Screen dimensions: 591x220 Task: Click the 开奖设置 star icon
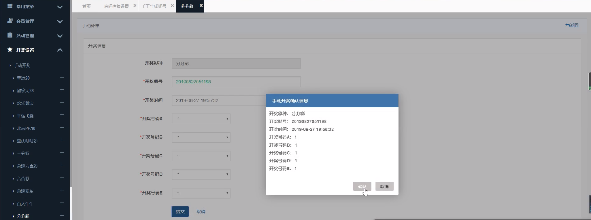pyautogui.click(x=10, y=49)
